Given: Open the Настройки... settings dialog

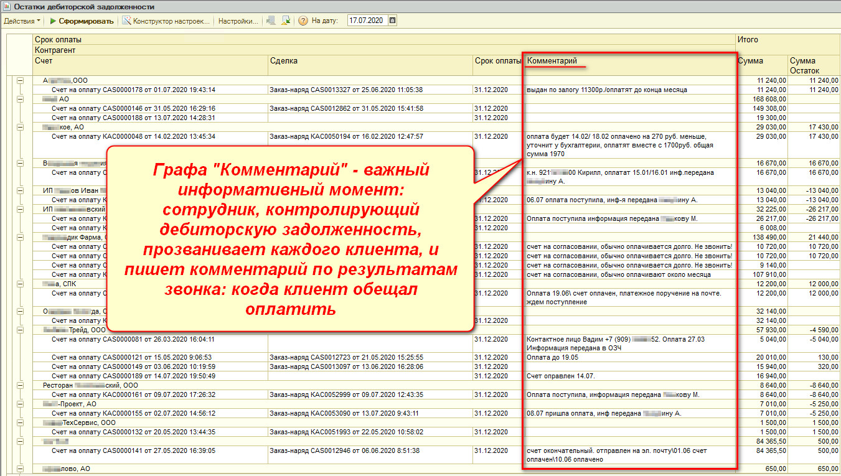Looking at the screenshot, I should [238, 21].
